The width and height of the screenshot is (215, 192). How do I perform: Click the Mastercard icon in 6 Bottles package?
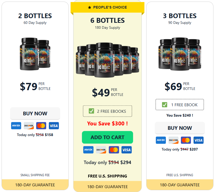[x=114, y=150]
